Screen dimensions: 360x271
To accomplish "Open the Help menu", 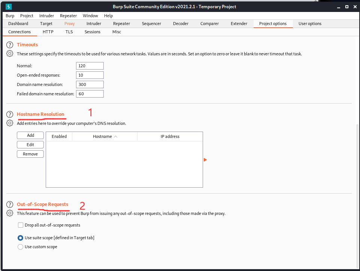I will tap(108, 16).
